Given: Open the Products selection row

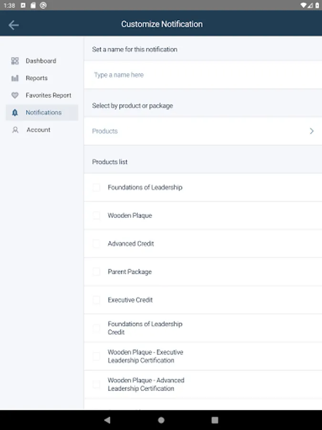Looking at the screenshot, I should click(191, 131).
